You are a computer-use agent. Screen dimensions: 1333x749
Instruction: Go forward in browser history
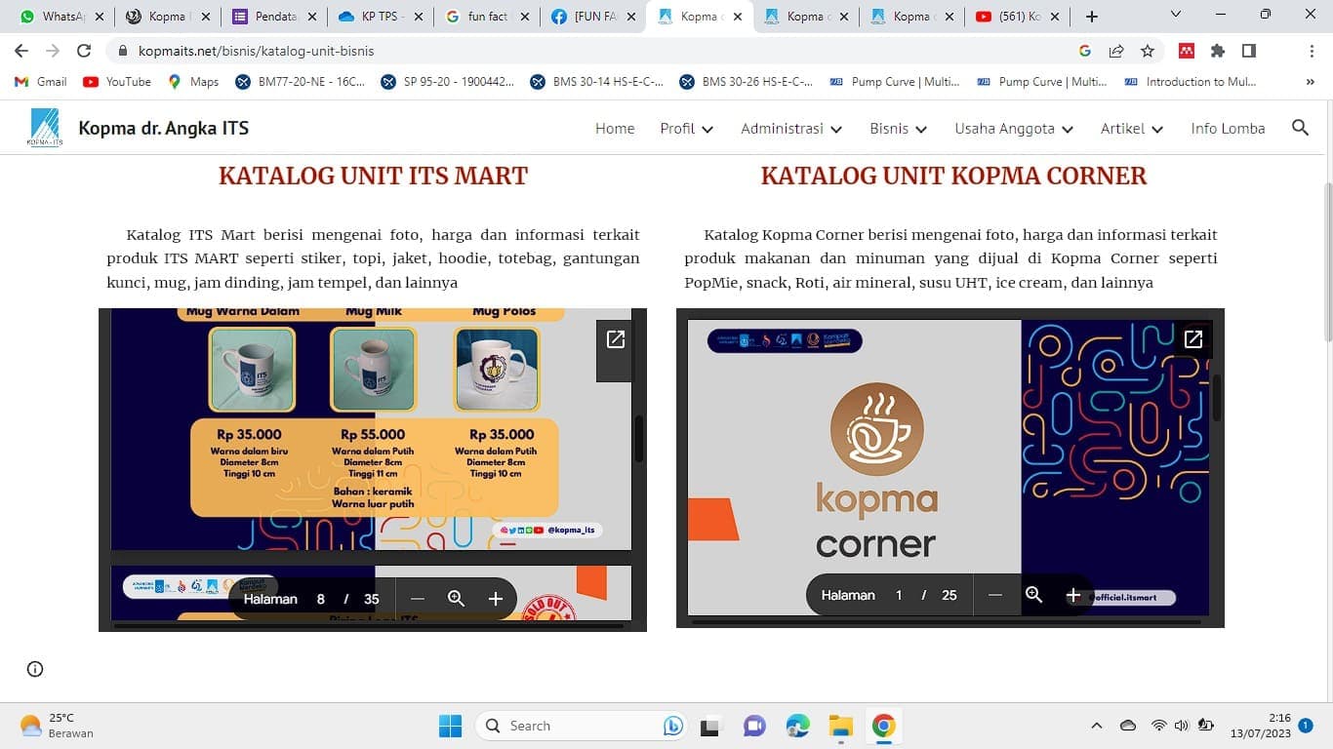[x=53, y=51]
